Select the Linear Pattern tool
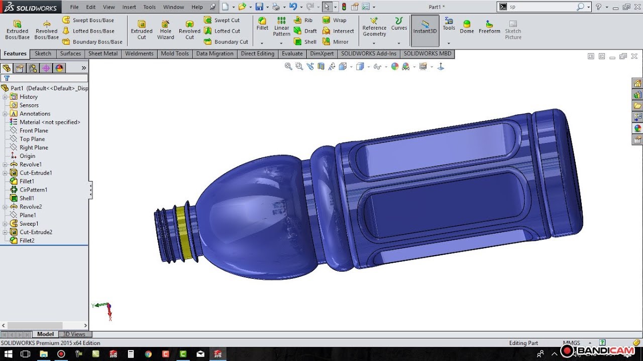This screenshot has width=643, height=361. [x=281, y=27]
